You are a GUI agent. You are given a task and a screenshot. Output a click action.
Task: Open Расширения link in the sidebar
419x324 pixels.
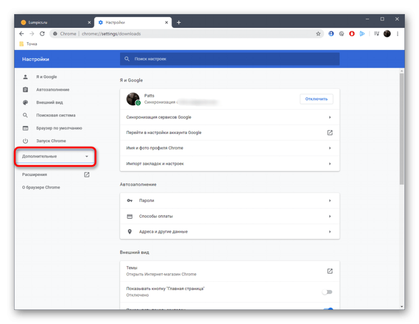tap(35, 175)
